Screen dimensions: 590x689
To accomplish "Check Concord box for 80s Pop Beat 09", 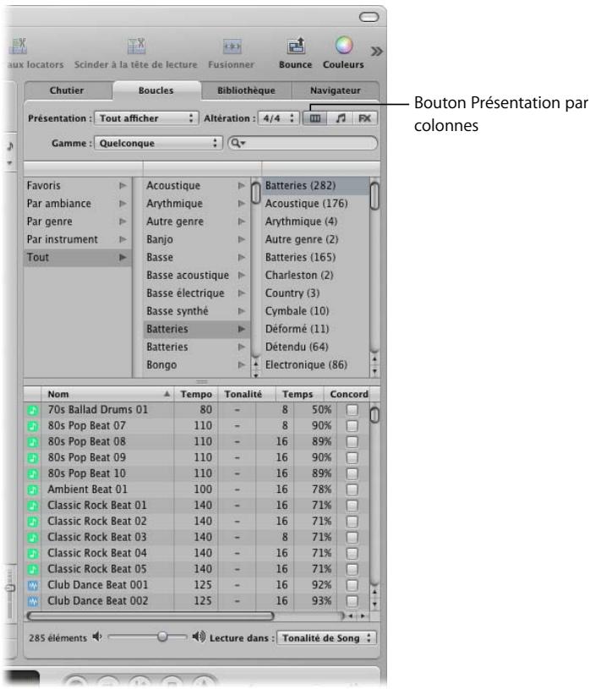I will (x=352, y=458).
